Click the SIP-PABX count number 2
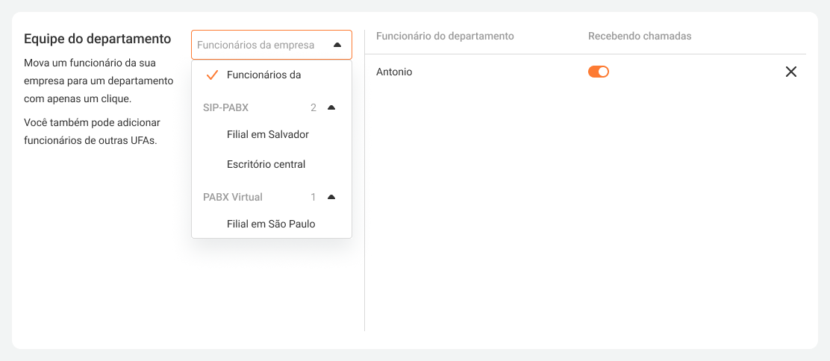 [313, 107]
